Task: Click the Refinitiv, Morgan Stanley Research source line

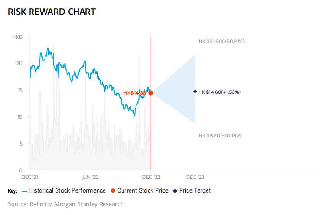Action: 65,204
